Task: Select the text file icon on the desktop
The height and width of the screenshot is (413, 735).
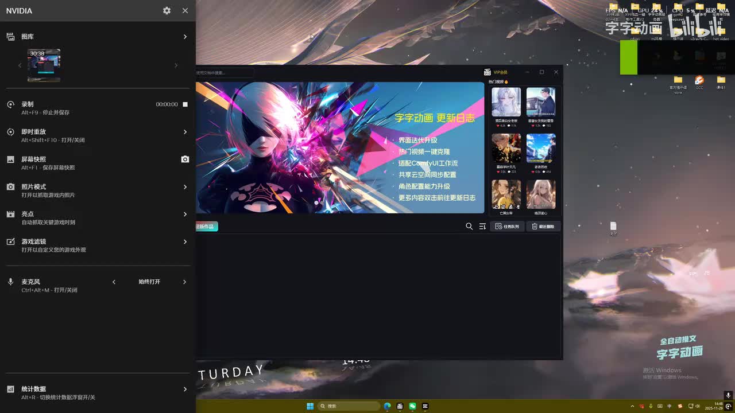Action: tap(613, 228)
